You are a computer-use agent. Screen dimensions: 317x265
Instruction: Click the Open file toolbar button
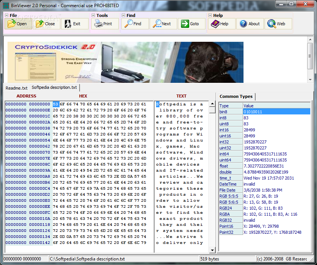(18, 24)
